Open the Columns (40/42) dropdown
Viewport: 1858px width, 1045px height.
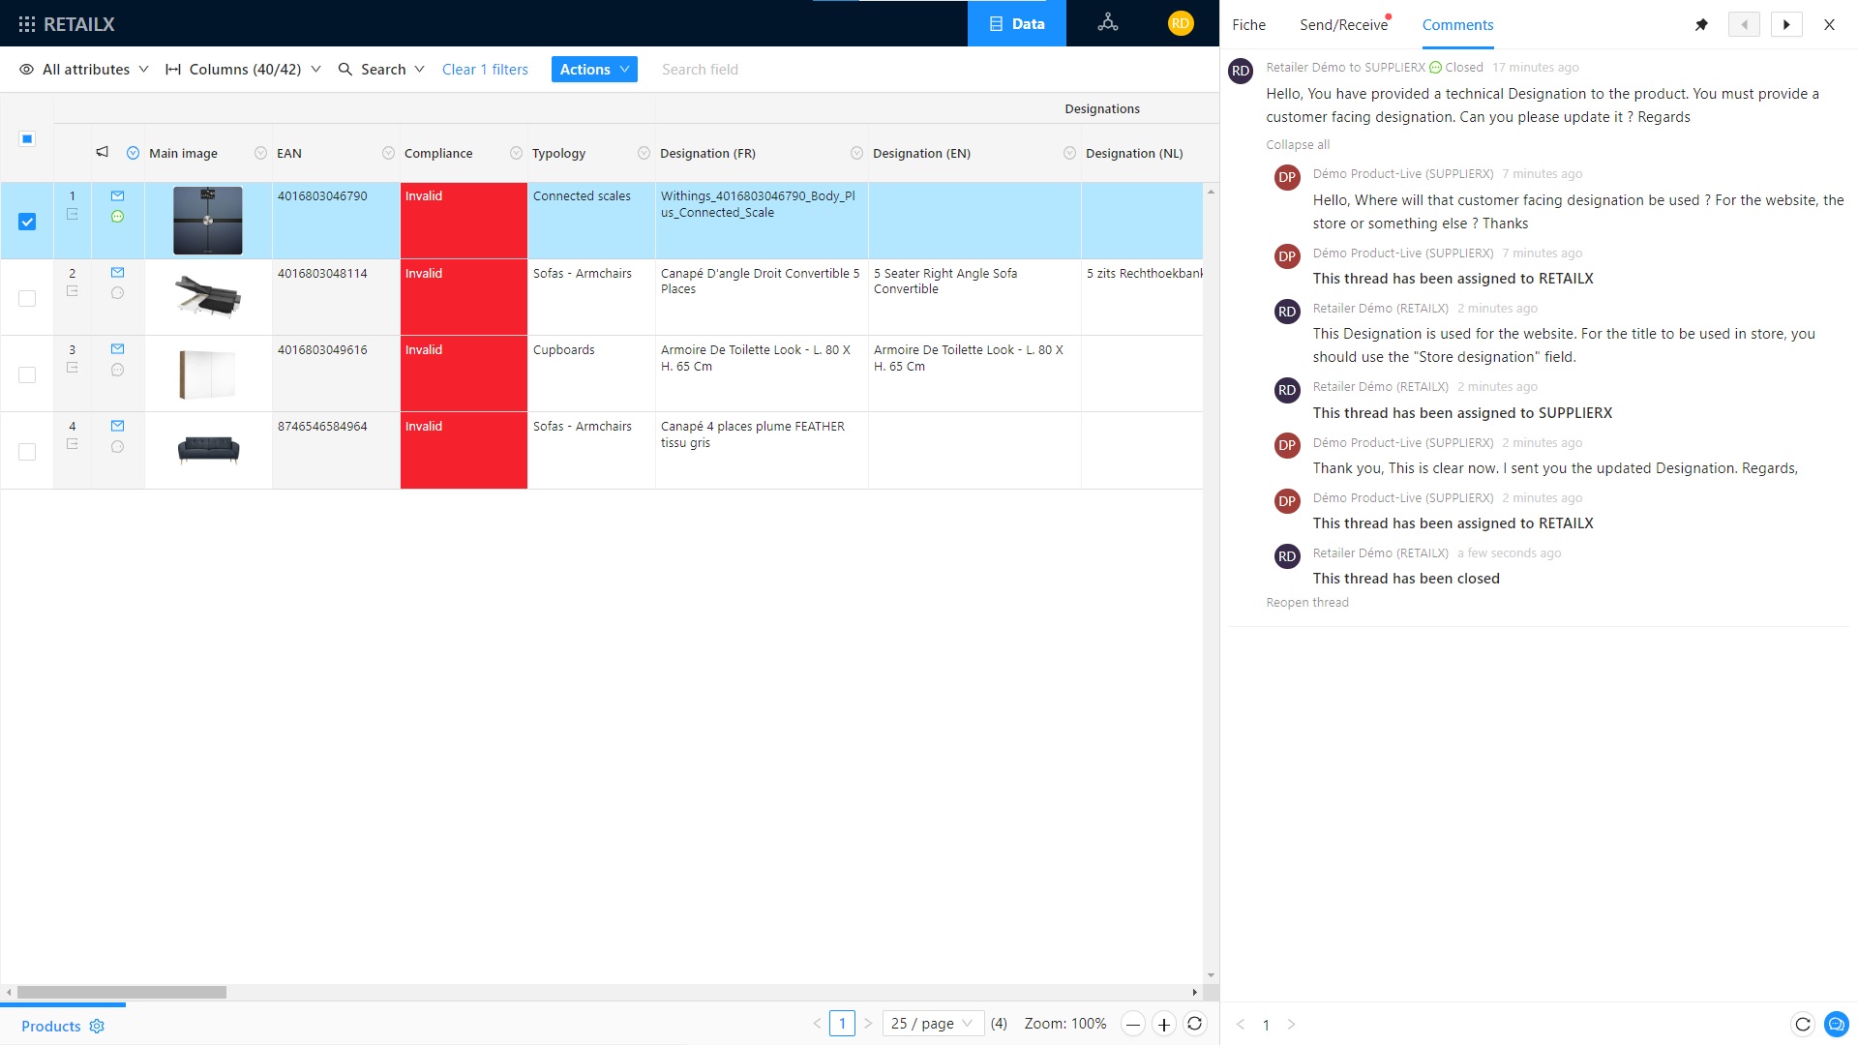[243, 69]
